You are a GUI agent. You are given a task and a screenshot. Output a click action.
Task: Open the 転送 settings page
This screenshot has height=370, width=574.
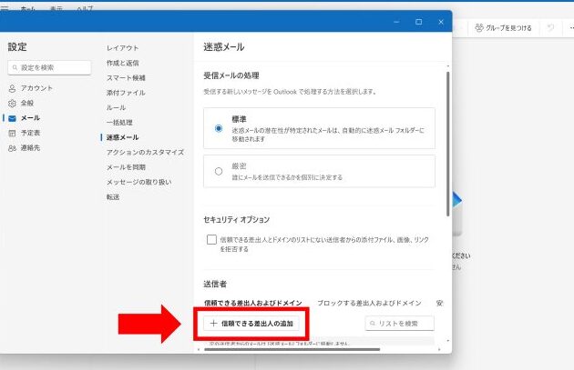pos(113,197)
